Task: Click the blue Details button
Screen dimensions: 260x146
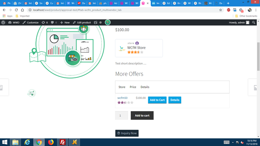Action: coord(175,100)
